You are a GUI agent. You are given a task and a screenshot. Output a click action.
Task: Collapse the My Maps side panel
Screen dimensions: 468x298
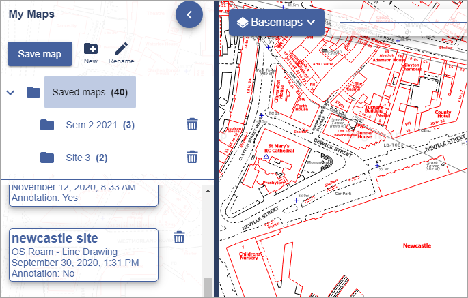[x=189, y=14]
